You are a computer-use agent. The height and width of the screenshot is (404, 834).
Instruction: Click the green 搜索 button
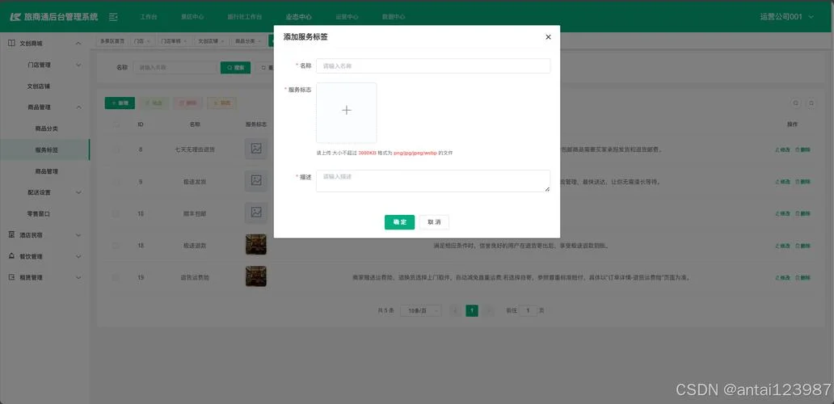click(236, 68)
